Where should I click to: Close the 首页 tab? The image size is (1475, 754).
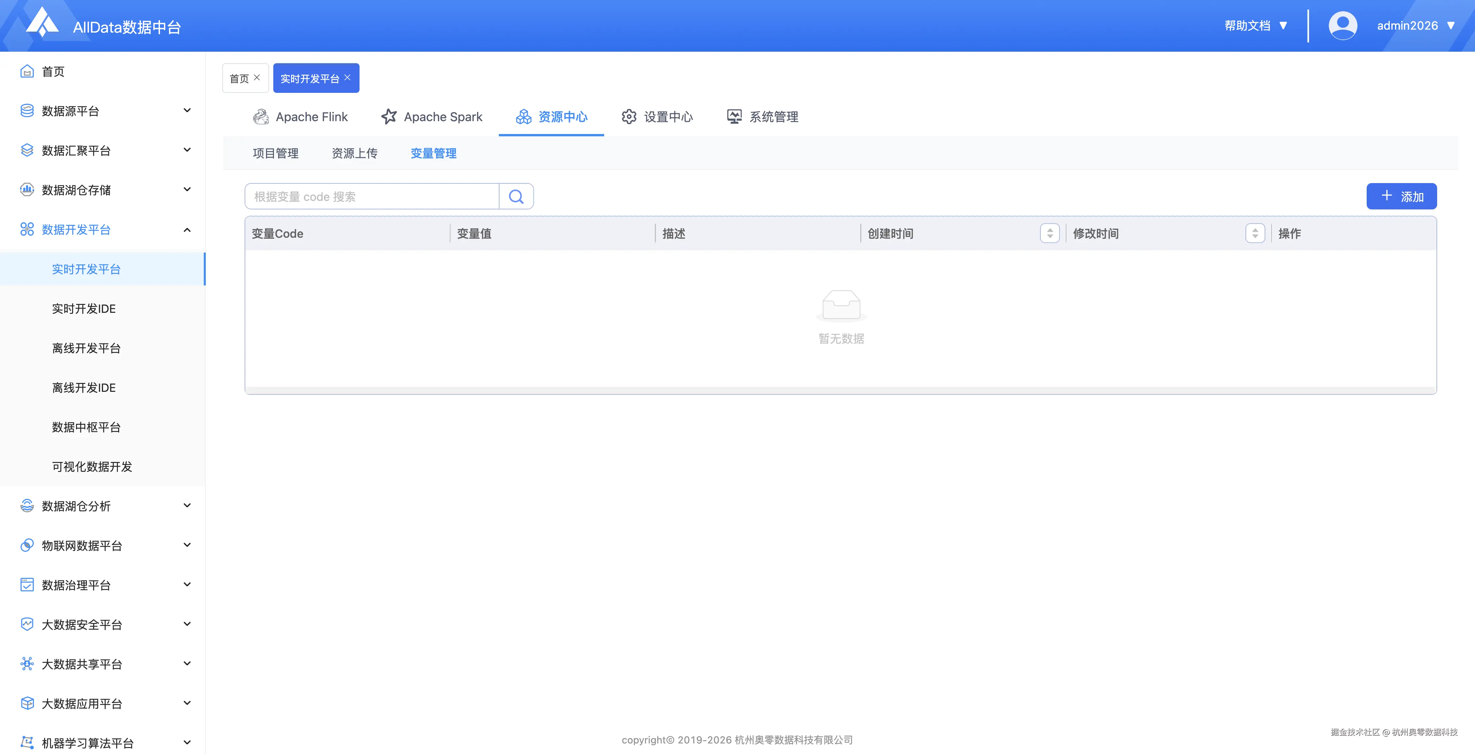point(256,77)
